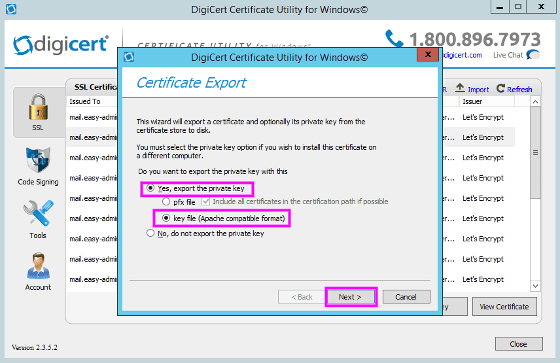Click dialog title bar app icon
The image size is (560, 363).
(x=129, y=57)
